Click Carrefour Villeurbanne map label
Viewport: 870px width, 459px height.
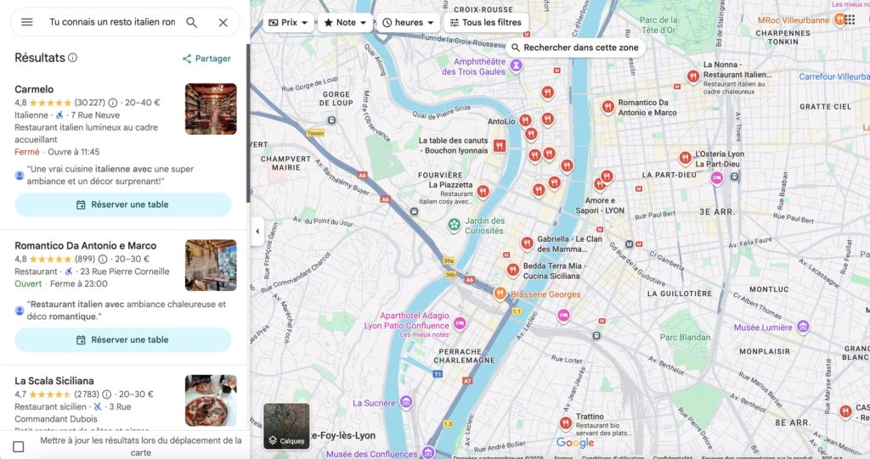(x=834, y=76)
